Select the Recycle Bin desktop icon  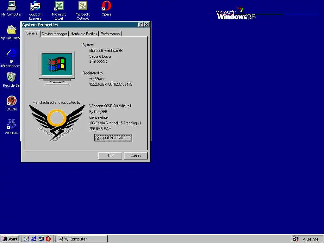tap(11, 79)
